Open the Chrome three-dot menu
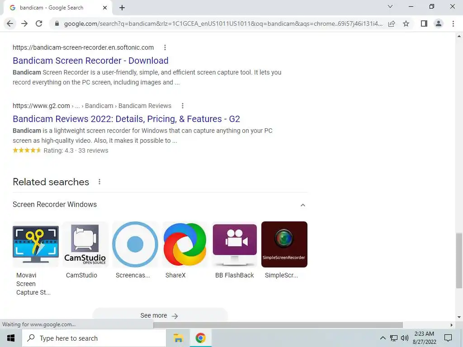 click(453, 23)
